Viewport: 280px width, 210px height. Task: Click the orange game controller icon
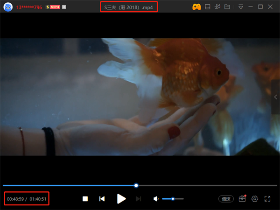196,7
